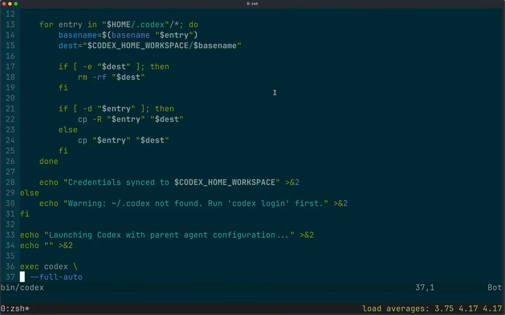
Task: Click 'exec codex \' on line 36
Action: click(x=49, y=266)
